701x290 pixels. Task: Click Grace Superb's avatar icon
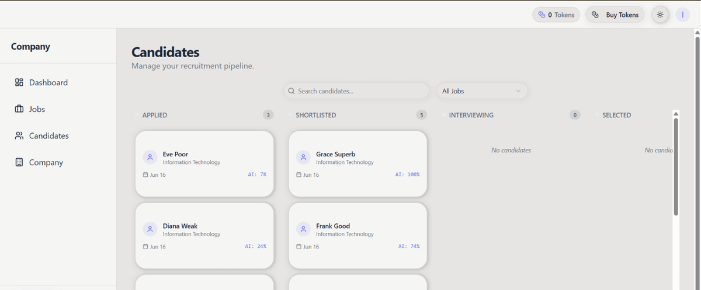[x=303, y=158]
